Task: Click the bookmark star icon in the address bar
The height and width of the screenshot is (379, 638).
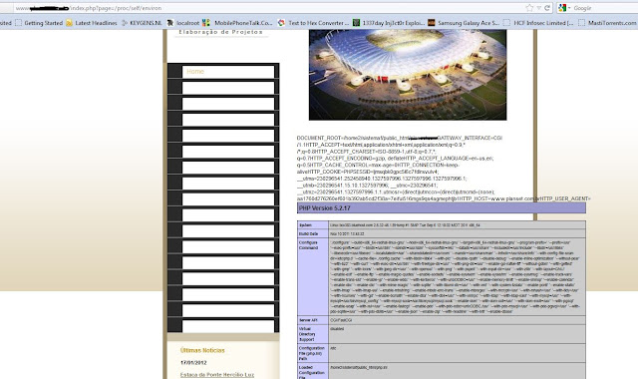Action: pyautogui.click(x=529, y=8)
